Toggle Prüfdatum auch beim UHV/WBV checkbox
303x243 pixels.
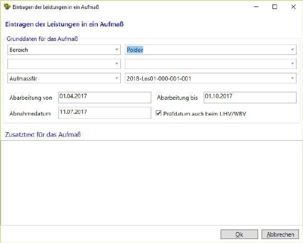(x=159, y=113)
